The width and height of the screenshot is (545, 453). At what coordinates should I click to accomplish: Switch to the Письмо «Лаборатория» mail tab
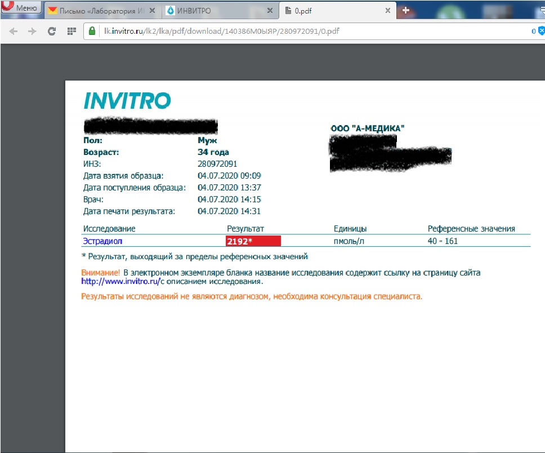pyautogui.click(x=102, y=11)
